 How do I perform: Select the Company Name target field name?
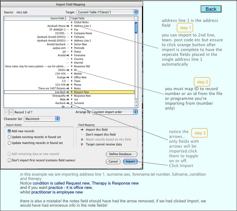(83, 33)
